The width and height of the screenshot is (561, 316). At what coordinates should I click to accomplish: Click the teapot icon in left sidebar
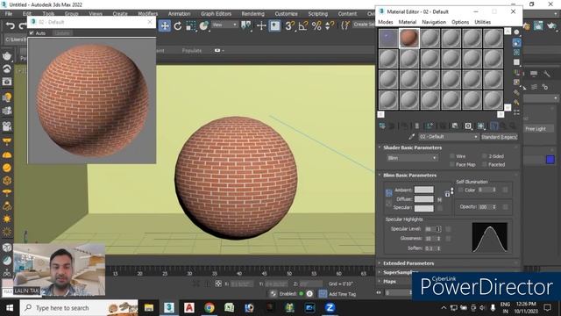point(7,56)
